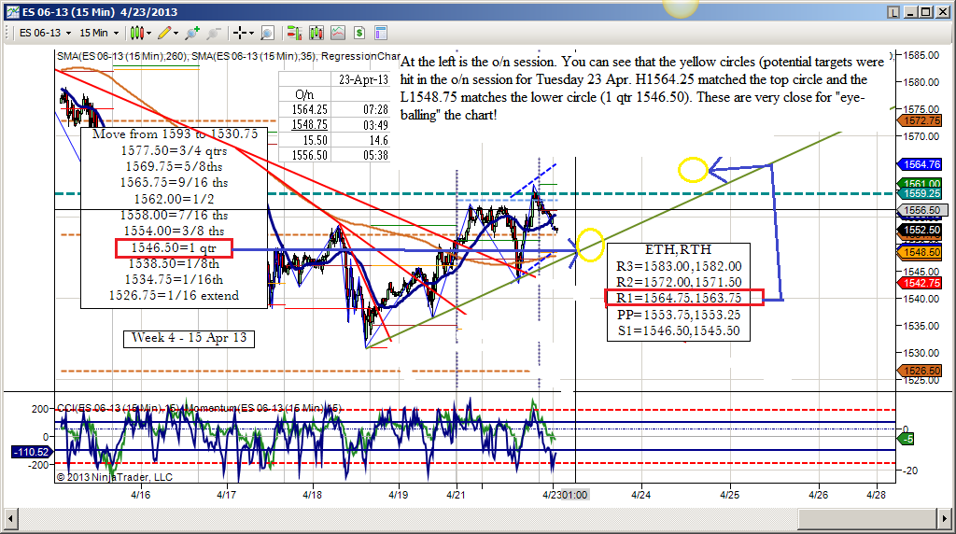Click the always-on-top title bar button
Image resolution: width=956 pixels, height=534 pixels.
[x=893, y=11]
